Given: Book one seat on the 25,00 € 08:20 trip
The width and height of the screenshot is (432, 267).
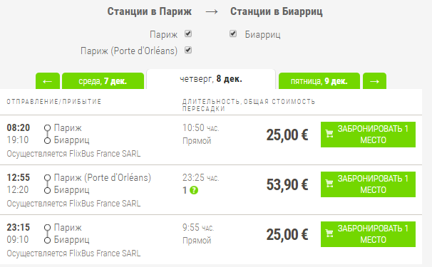Looking at the screenshot, I should tap(368, 135).
